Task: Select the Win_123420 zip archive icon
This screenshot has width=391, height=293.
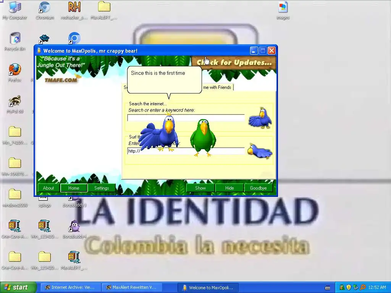Action: tap(44, 229)
